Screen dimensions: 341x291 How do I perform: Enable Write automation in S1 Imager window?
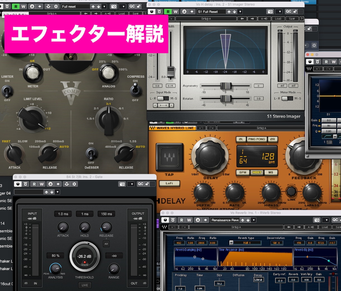(x=176, y=11)
